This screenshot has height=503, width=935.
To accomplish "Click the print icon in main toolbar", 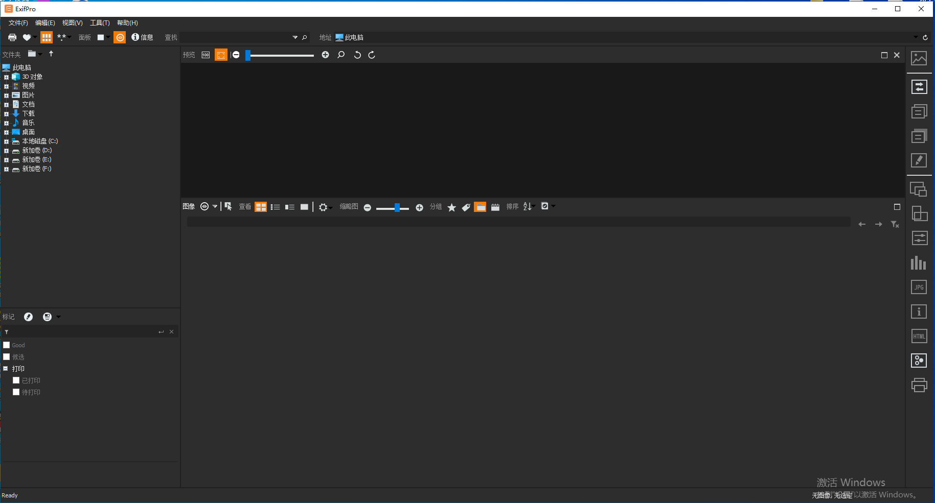I will click(x=12, y=37).
